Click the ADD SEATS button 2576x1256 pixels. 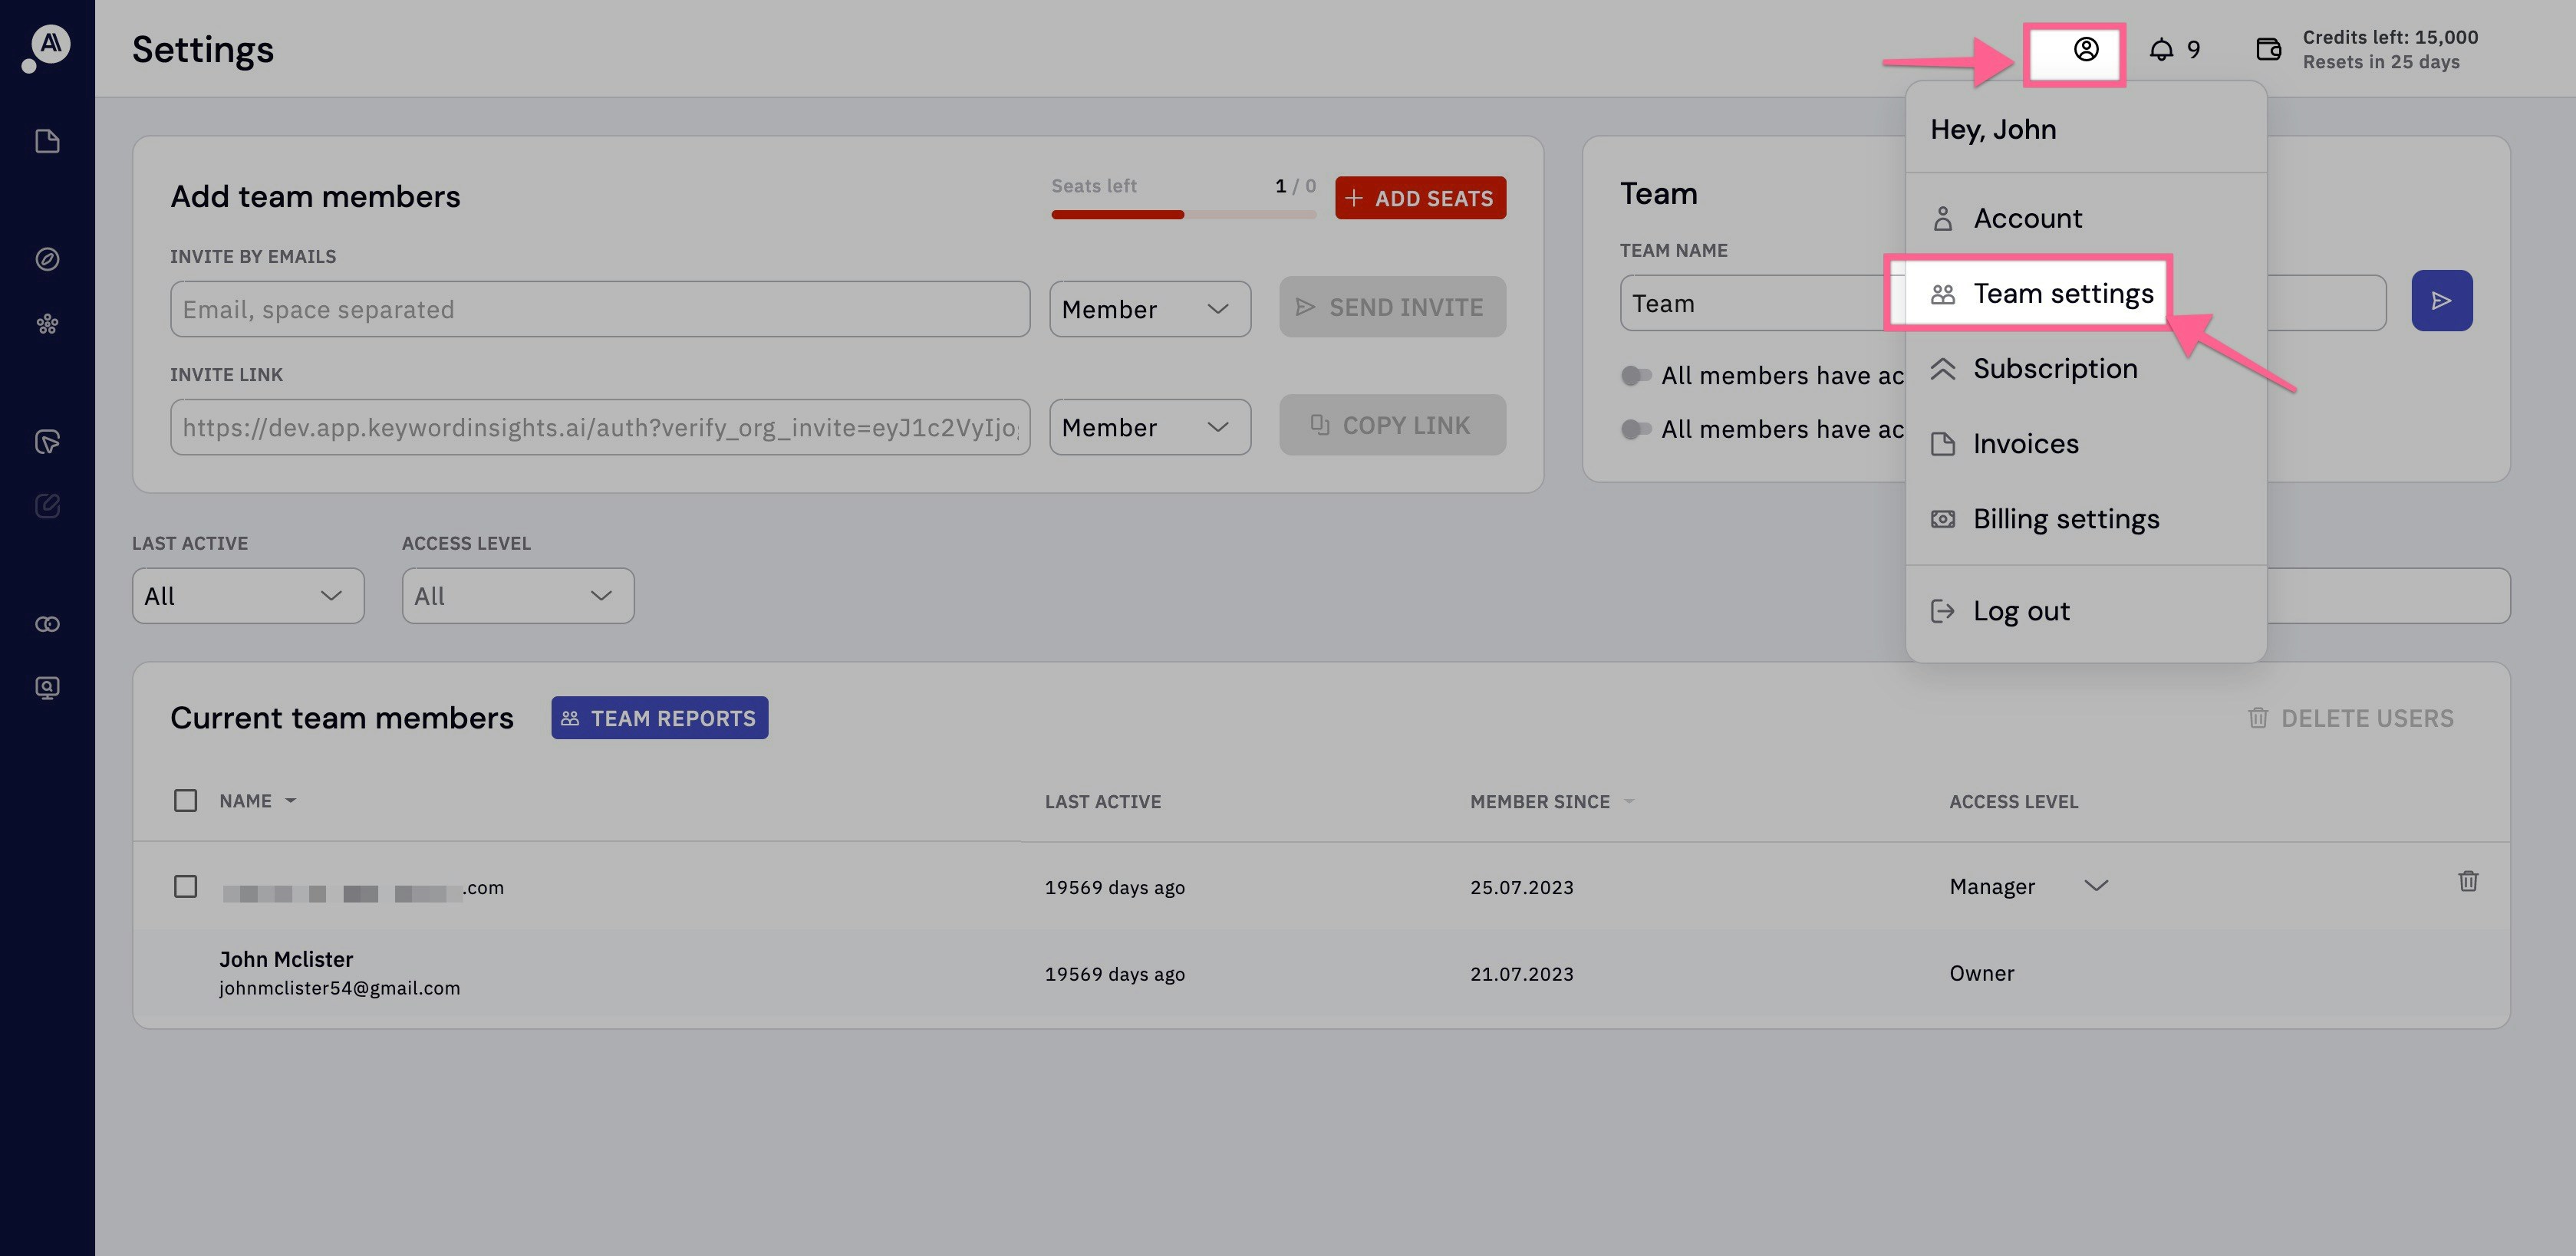click(x=1420, y=199)
